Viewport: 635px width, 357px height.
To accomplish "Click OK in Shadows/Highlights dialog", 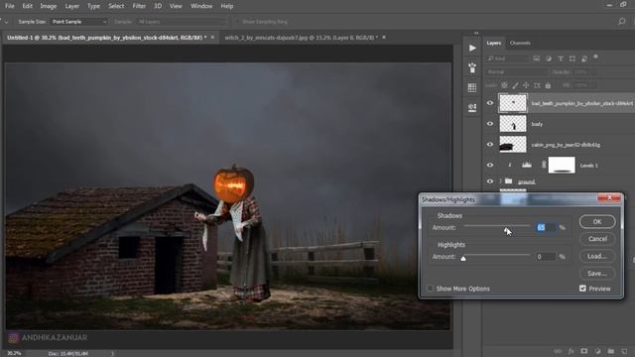I will (597, 222).
